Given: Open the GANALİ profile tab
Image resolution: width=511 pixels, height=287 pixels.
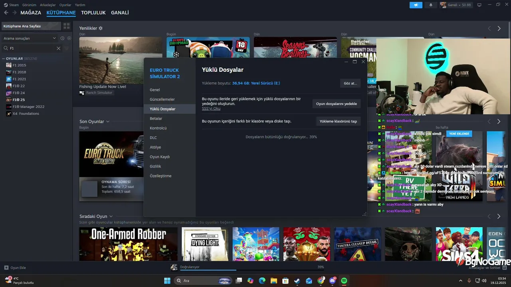Looking at the screenshot, I should (x=120, y=13).
